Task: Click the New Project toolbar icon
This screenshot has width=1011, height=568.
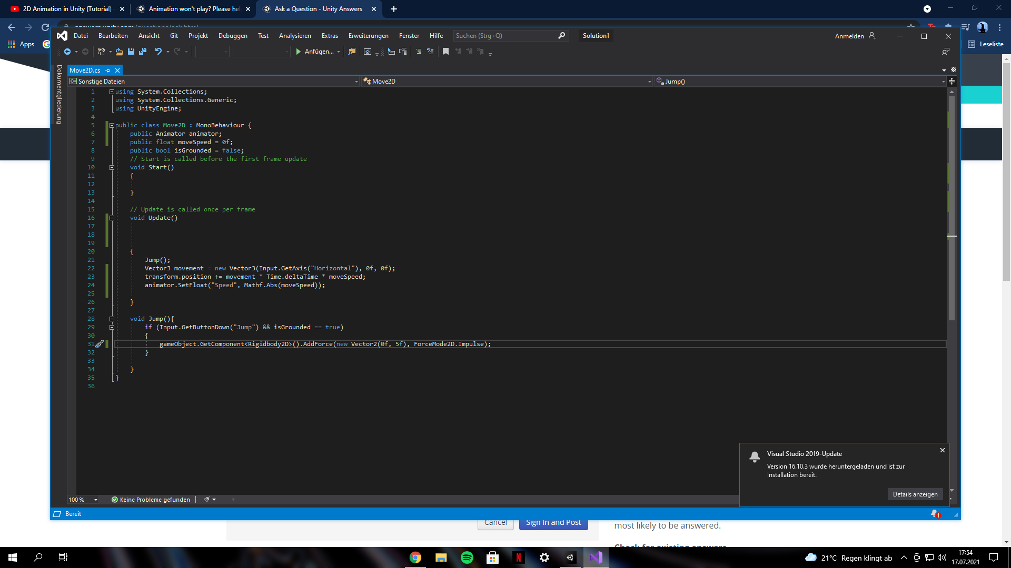Action: (102, 52)
